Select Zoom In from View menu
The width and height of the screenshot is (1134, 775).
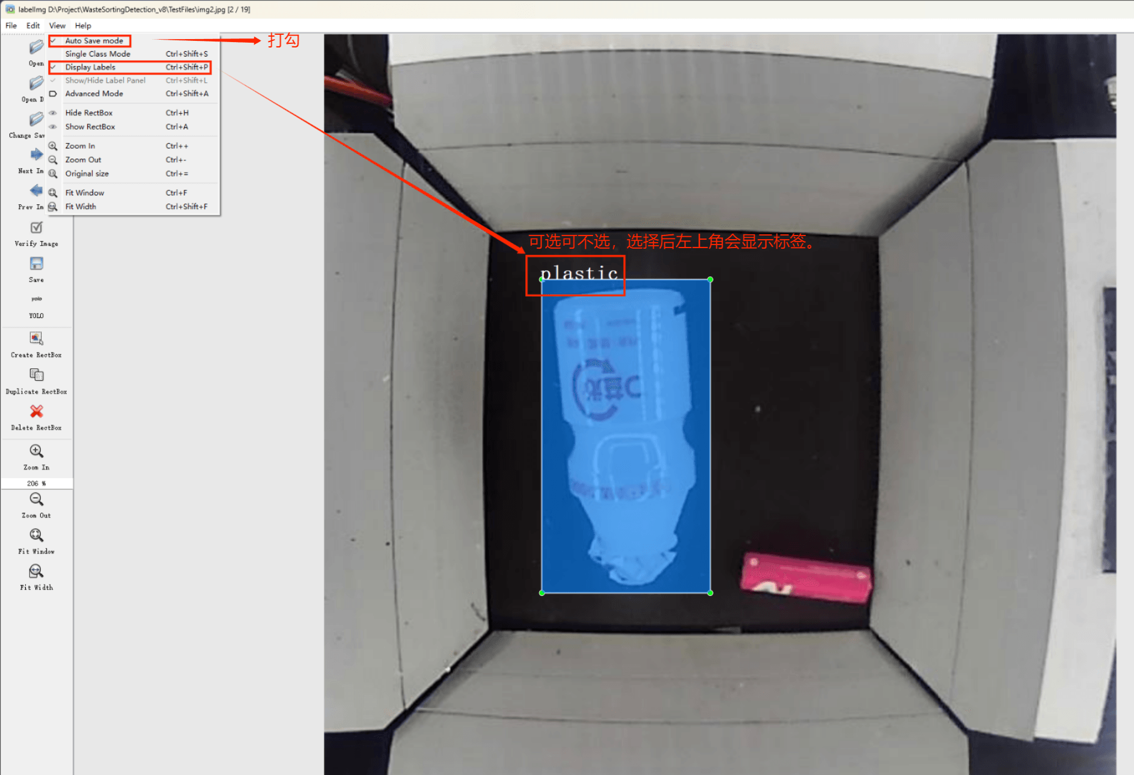[x=134, y=146]
